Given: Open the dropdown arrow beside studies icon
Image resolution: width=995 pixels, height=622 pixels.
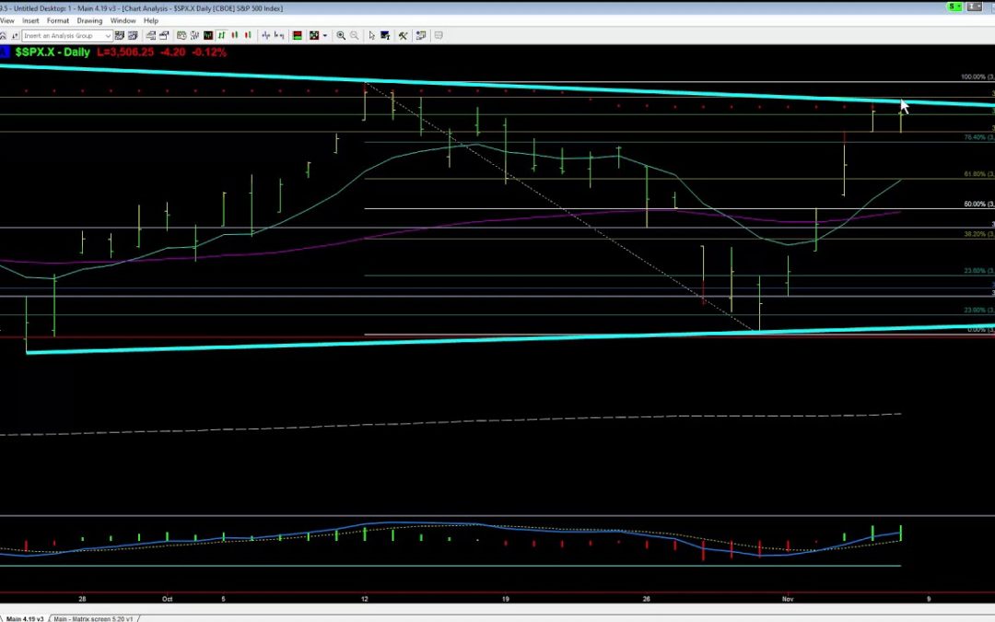Looking at the screenshot, I should click(325, 36).
